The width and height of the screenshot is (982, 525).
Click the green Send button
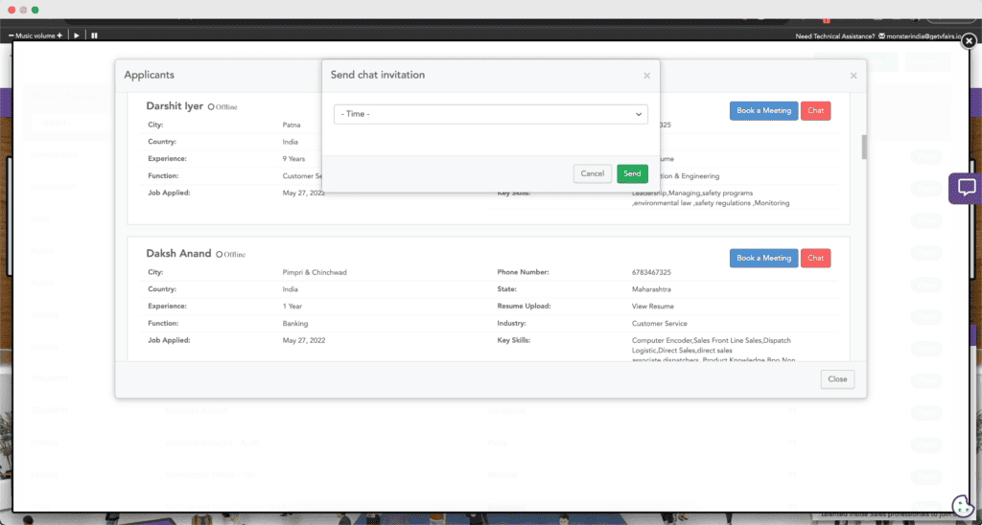(x=632, y=173)
